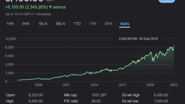Click the 2,000 y-axis label
Viewport: 185px width, 104px height.
(10, 73)
